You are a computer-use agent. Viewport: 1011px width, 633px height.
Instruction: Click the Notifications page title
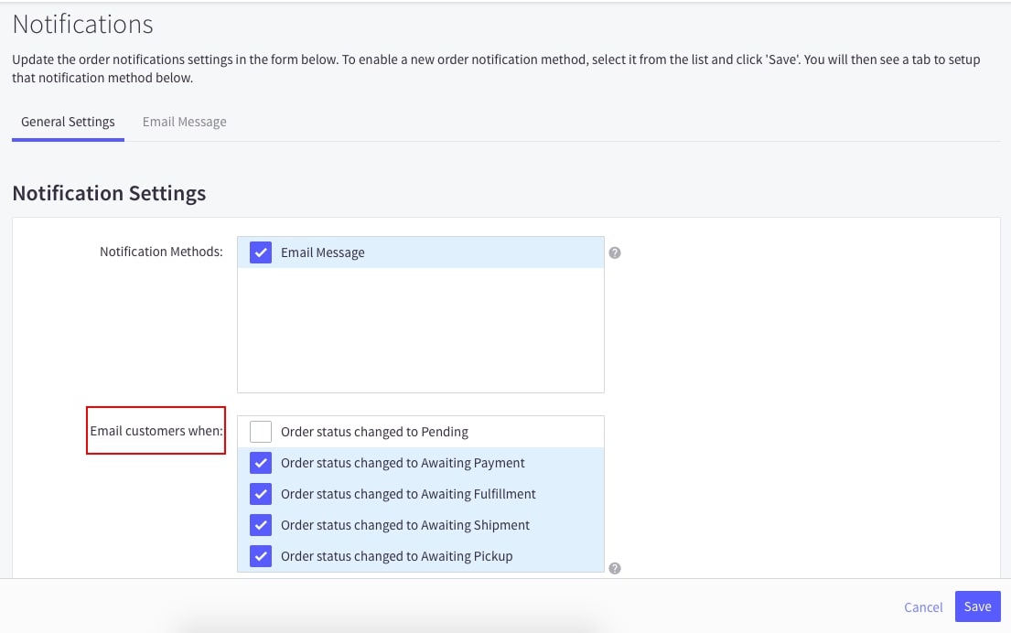(83, 24)
